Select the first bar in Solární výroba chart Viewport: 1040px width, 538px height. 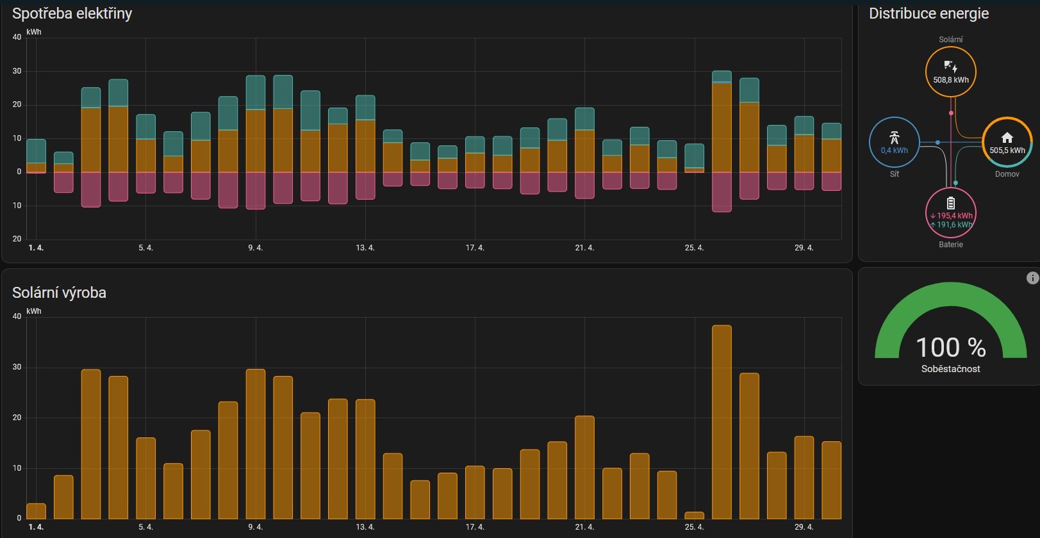click(36, 511)
